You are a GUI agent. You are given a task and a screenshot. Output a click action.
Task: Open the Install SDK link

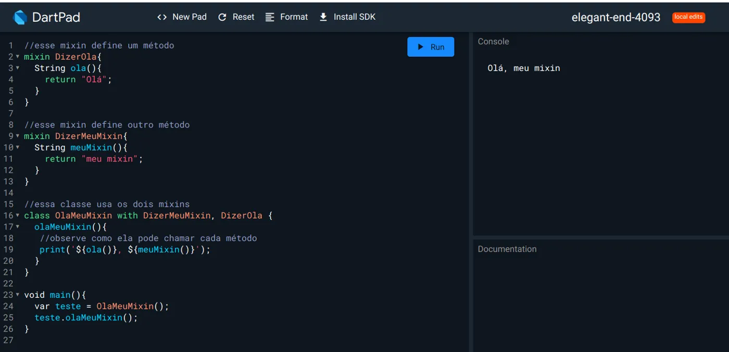[x=347, y=17]
